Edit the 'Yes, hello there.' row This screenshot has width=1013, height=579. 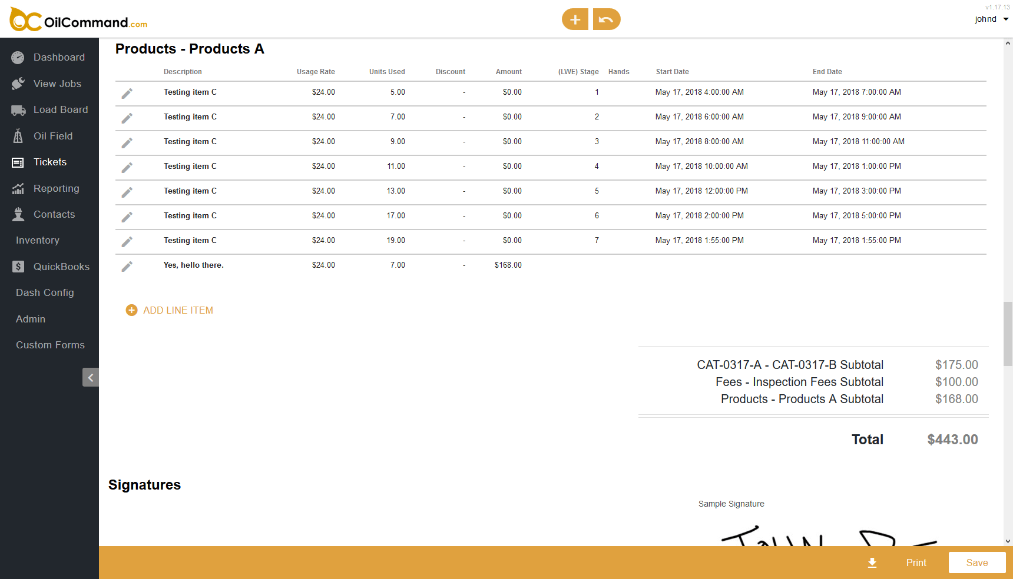pyautogui.click(x=127, y=266)
